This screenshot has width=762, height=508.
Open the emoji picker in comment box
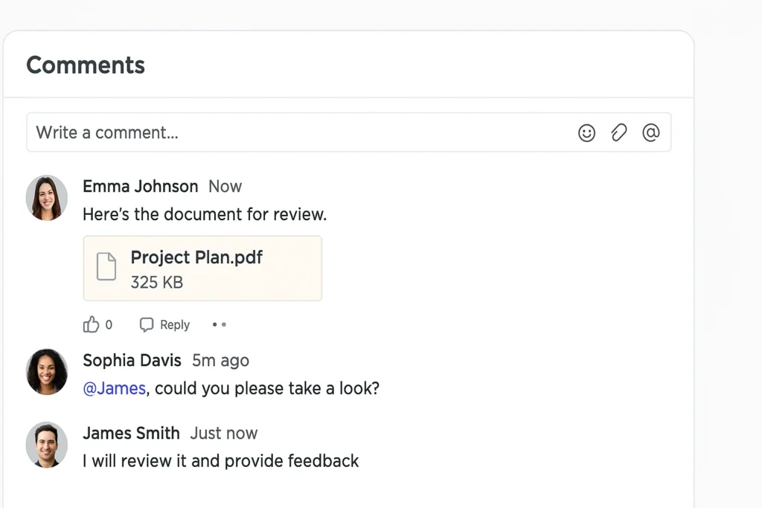click(586, 133)
